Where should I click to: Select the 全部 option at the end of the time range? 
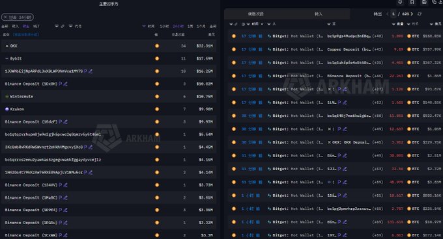click(x=213, y=26)
